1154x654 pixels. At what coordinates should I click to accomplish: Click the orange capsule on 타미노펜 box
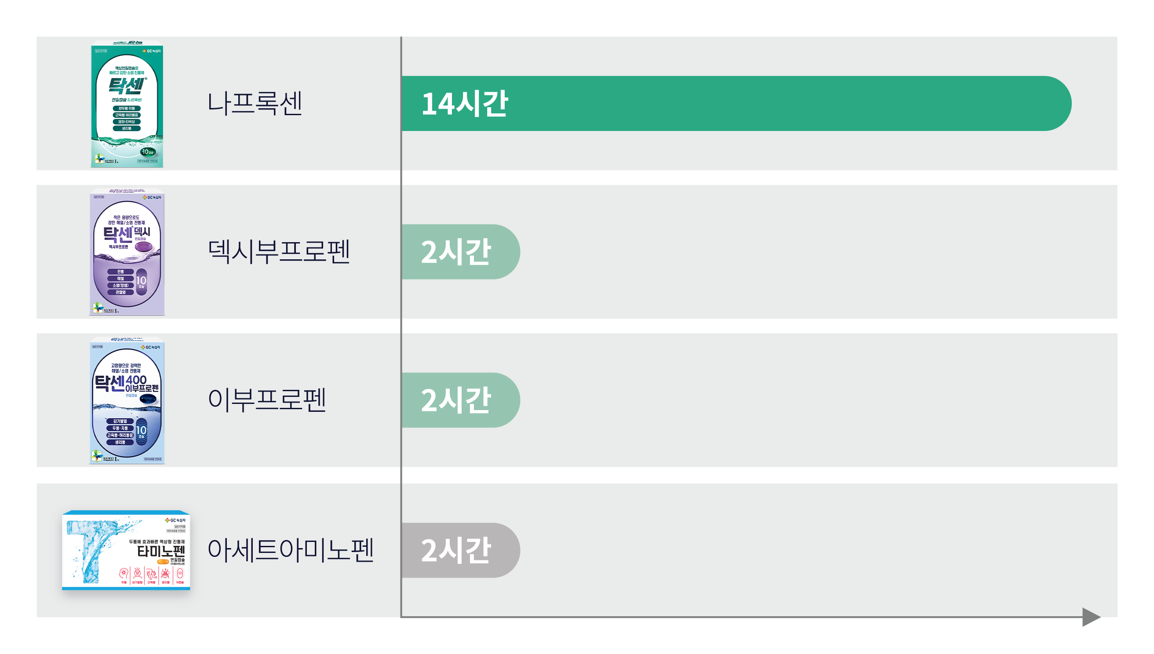click(x=163, y=561)
